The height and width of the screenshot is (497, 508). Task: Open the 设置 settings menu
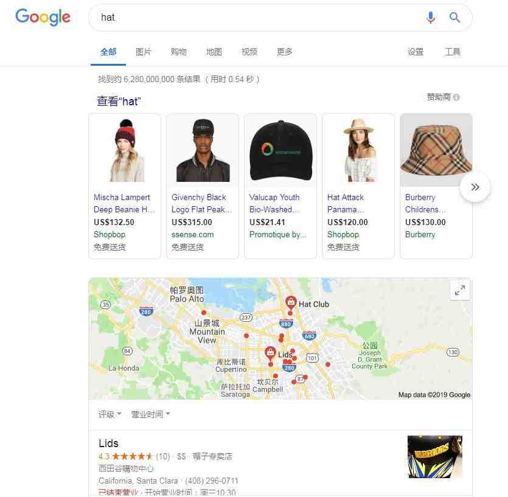tap(416, 52)
